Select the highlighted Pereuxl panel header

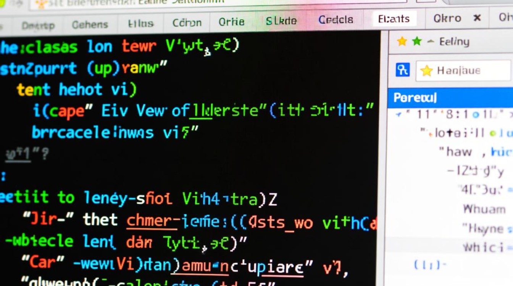point(413,98)
